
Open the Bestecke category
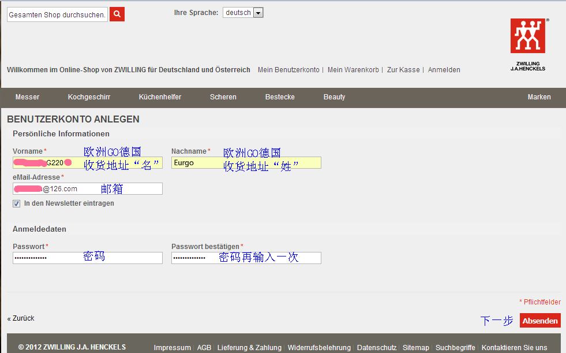[280, 97]
